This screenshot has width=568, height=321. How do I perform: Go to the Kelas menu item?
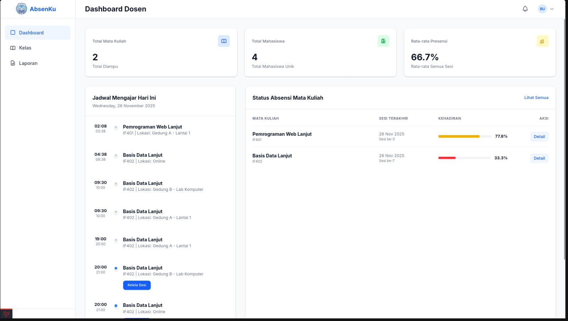[x=38, y=48]
